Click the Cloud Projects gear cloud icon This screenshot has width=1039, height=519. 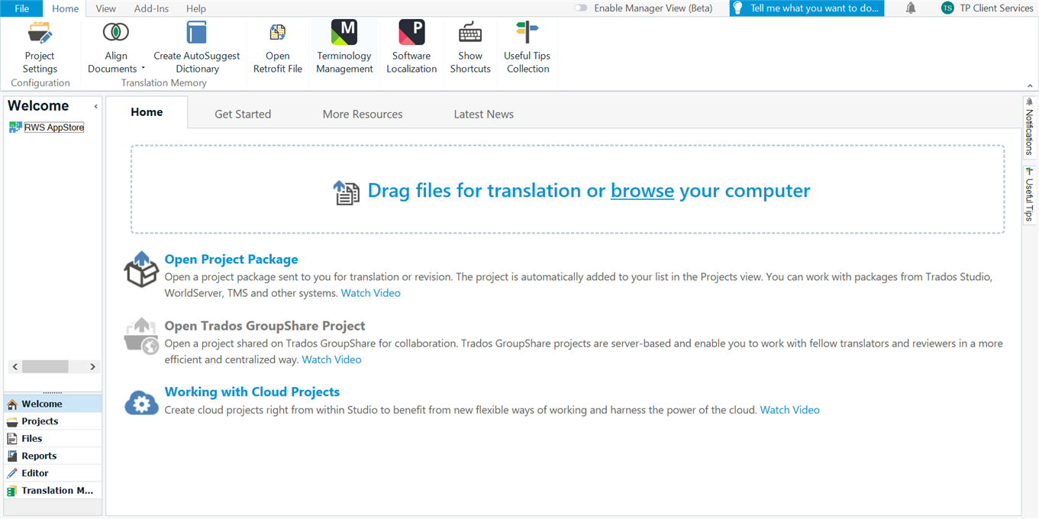pyautogui.click(x=141, y=402)
